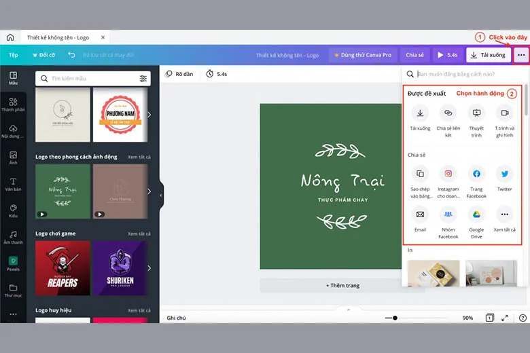Image resolution: width=530 pixels, height=353 pixels.
Task: Open the Thuyết trình presentation option
Action: 476,113
